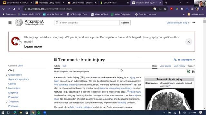Open the Google icon in address bar
Viewport: 206px width, 115px height.
(155, 9)
